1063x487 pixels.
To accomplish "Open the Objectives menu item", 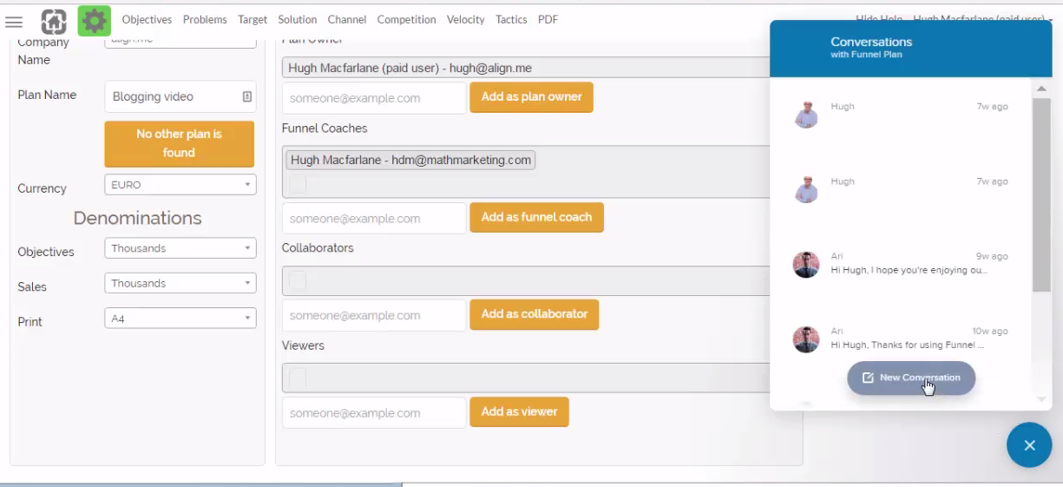I will pyautogui.click(x=147, y=20).
